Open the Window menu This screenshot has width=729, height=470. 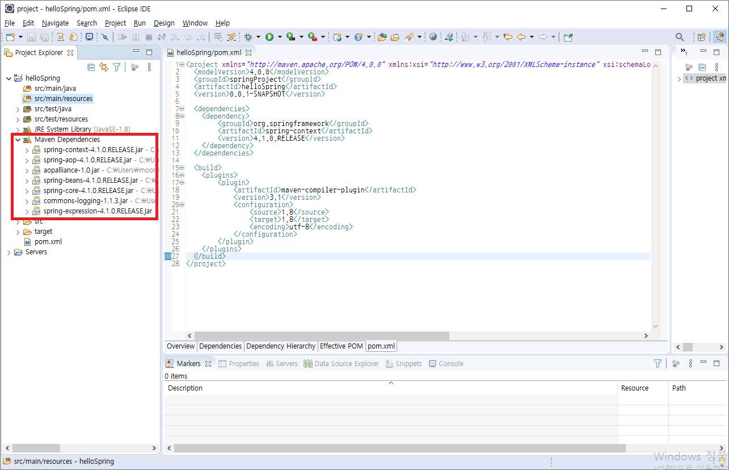195,23
